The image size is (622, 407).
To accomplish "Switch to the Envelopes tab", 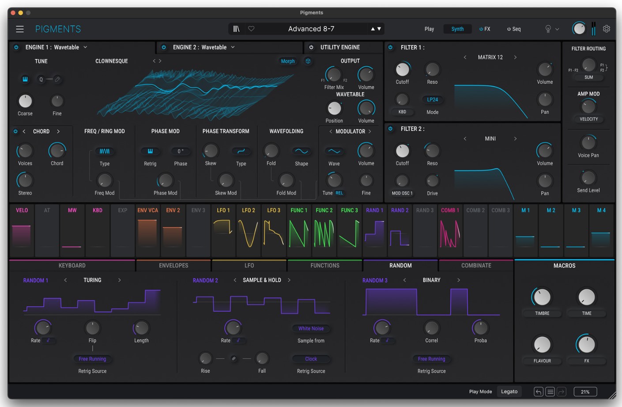I will coord(173,265).
